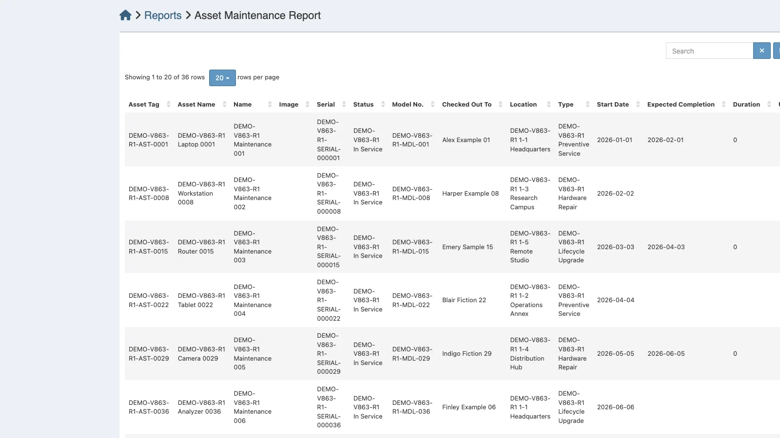Select DEMO-V863-R1 Maintenance 004 name cell

click(x=253, y=300)
